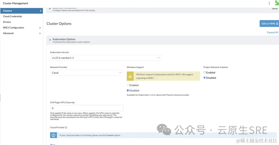Select Disabled for Windows Support

128,90
